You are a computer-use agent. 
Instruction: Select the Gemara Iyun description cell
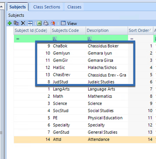(107, 53)
